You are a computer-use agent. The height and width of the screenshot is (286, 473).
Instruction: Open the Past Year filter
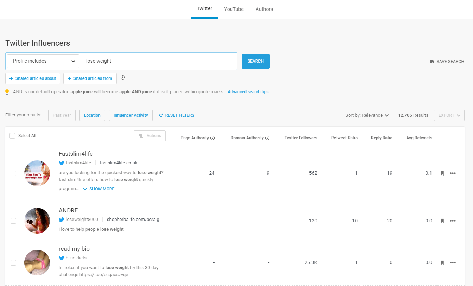[62, 115]
